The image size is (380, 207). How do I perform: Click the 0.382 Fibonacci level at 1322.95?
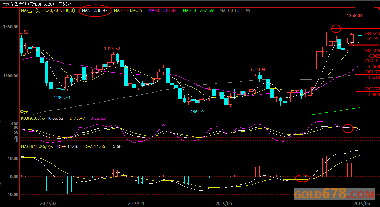click(x=374, y=56)
